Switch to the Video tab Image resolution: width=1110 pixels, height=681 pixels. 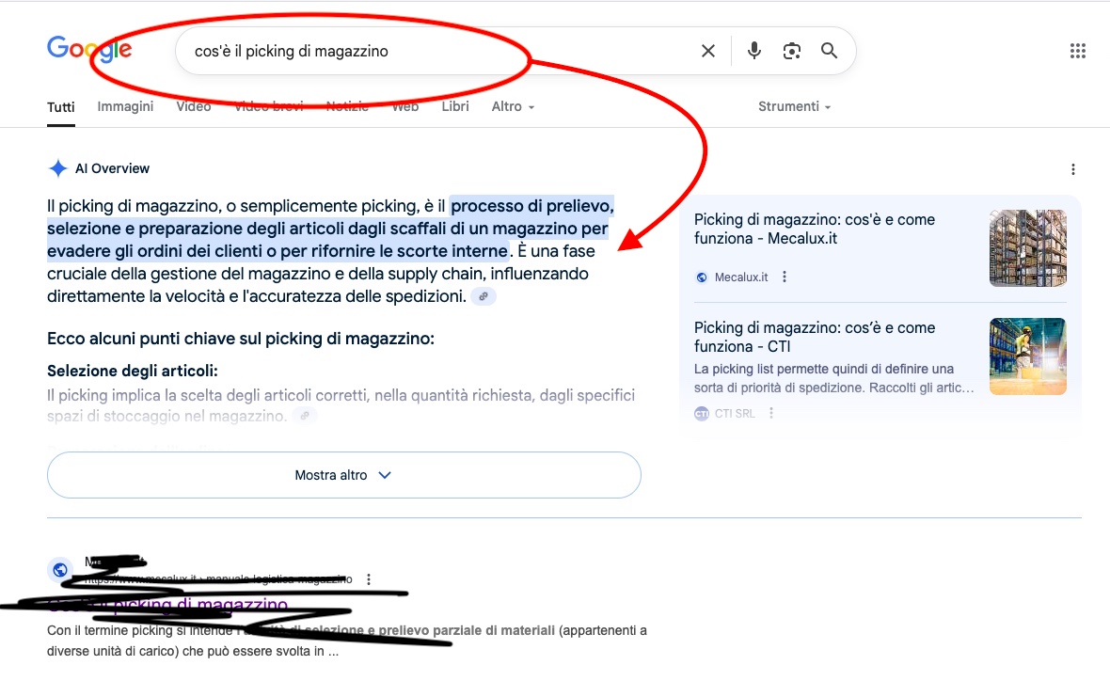[193, 106]
